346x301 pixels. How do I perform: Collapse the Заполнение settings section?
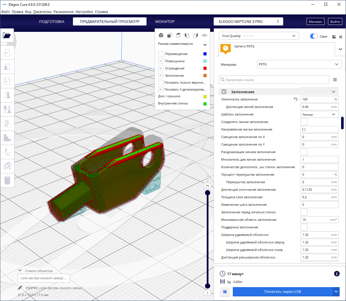tap(334, 92)
